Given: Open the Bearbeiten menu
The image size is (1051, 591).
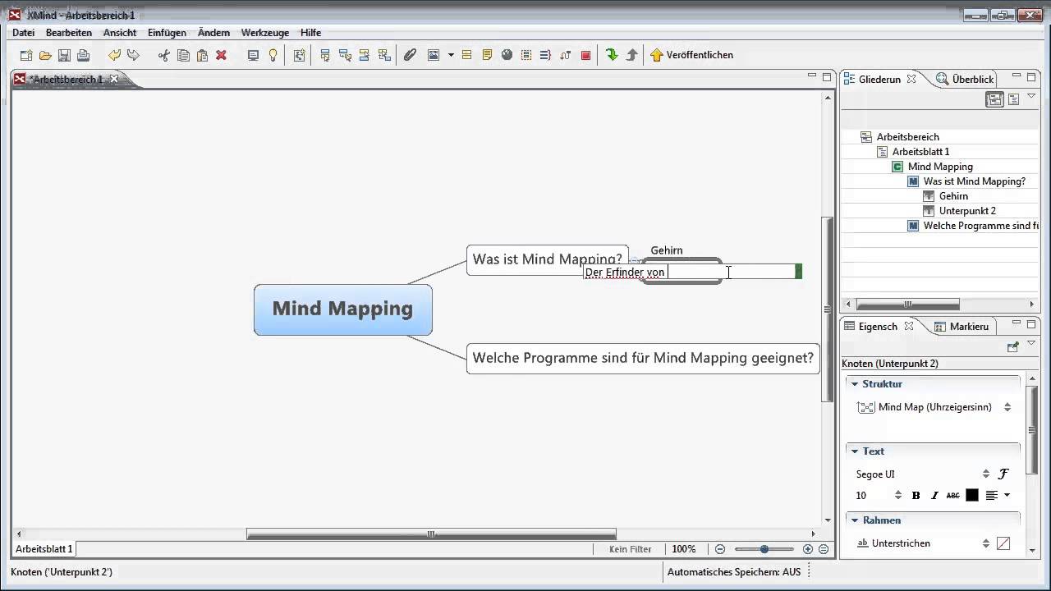Looking at the screenshot, I should tap(69, 33).
